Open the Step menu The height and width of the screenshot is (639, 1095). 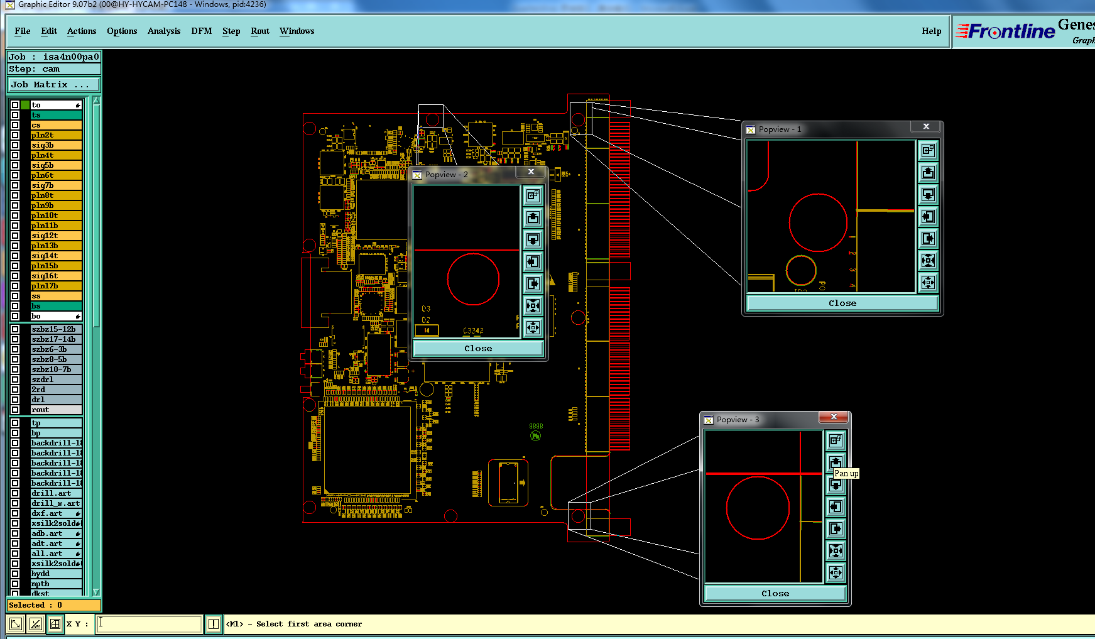pyautogui.click(x=231, y=31)
